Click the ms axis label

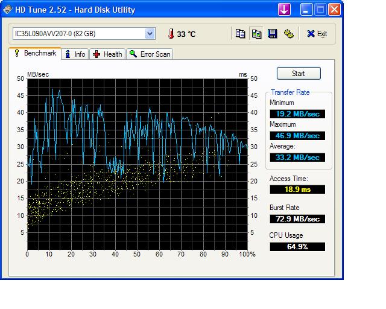pos(243,74)
